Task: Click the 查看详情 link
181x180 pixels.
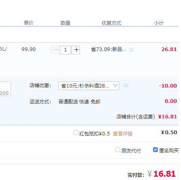Action: click(123, 134)
